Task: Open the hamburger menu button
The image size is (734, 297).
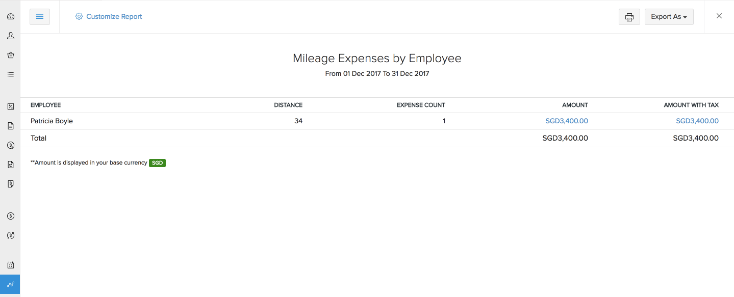Action: pos(40,16)
